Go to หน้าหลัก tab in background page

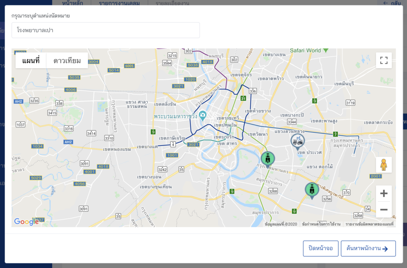point(72,3)
